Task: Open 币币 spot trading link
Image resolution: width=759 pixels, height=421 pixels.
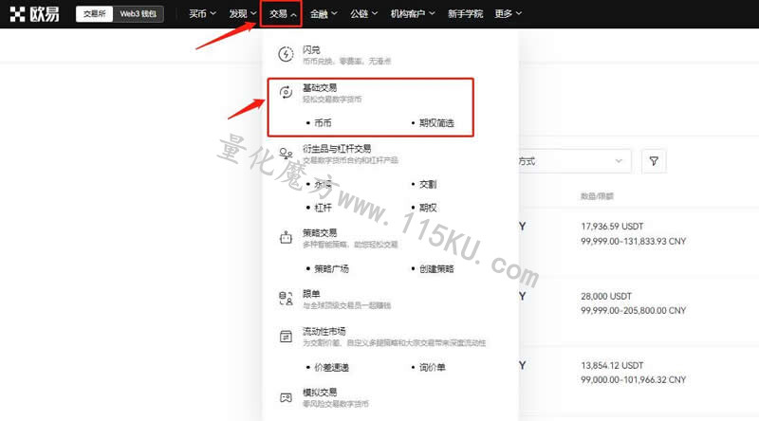Action: click(x=323, y=123)
